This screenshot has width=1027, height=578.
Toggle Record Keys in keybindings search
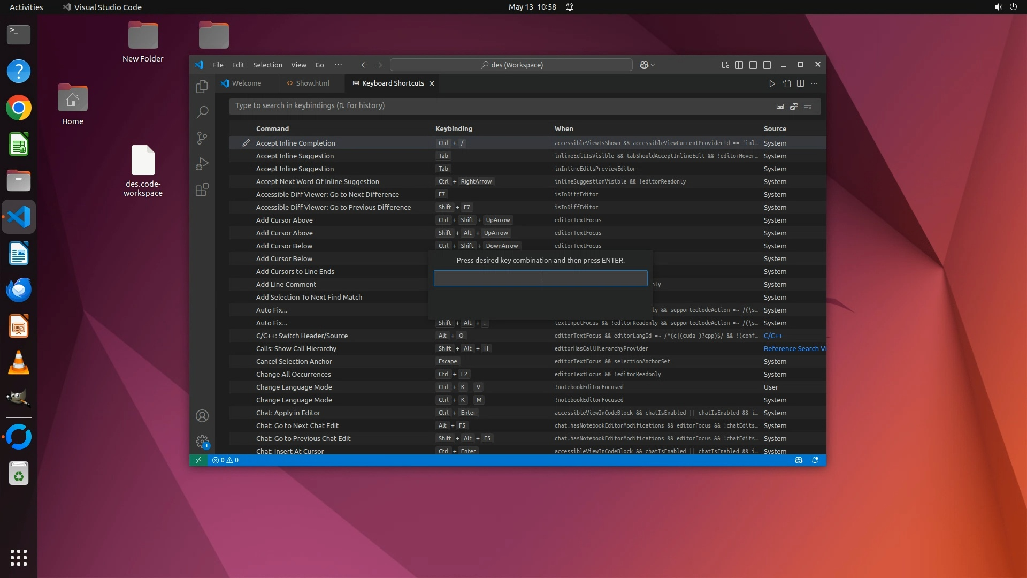(780, 106)
